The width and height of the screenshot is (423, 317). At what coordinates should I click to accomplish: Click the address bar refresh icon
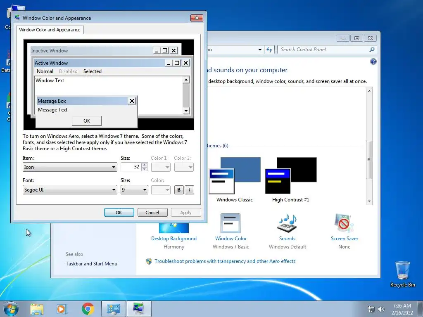tap(269, 50)
